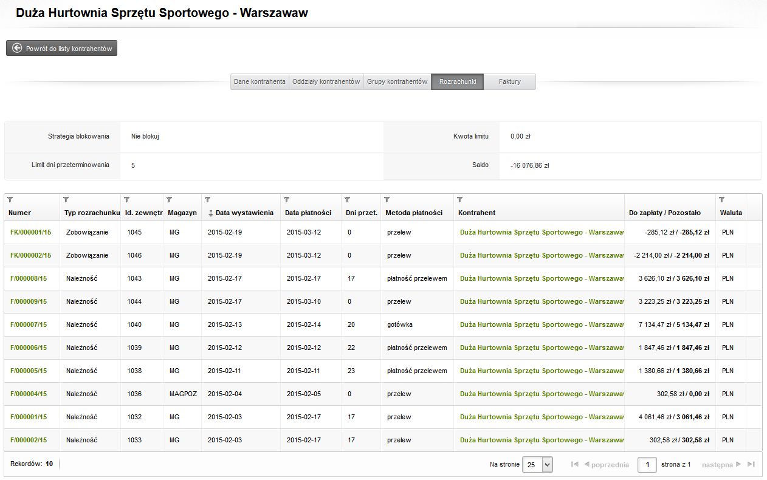Sort table by Dni przet. column header

361,213
